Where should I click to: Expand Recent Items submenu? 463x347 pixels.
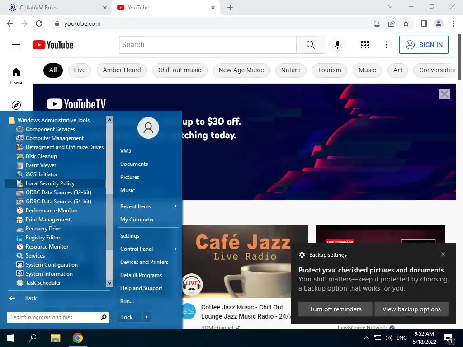tap(148, 206)
